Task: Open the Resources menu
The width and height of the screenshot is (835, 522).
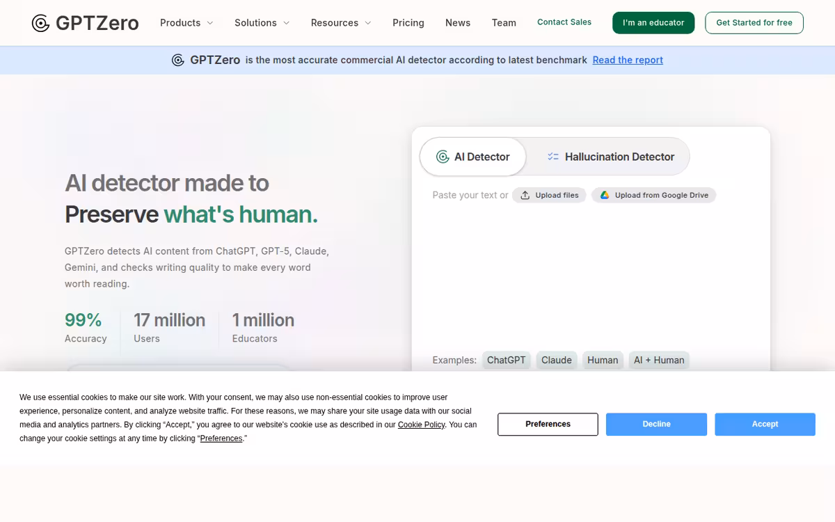Action: click(341, 23)
